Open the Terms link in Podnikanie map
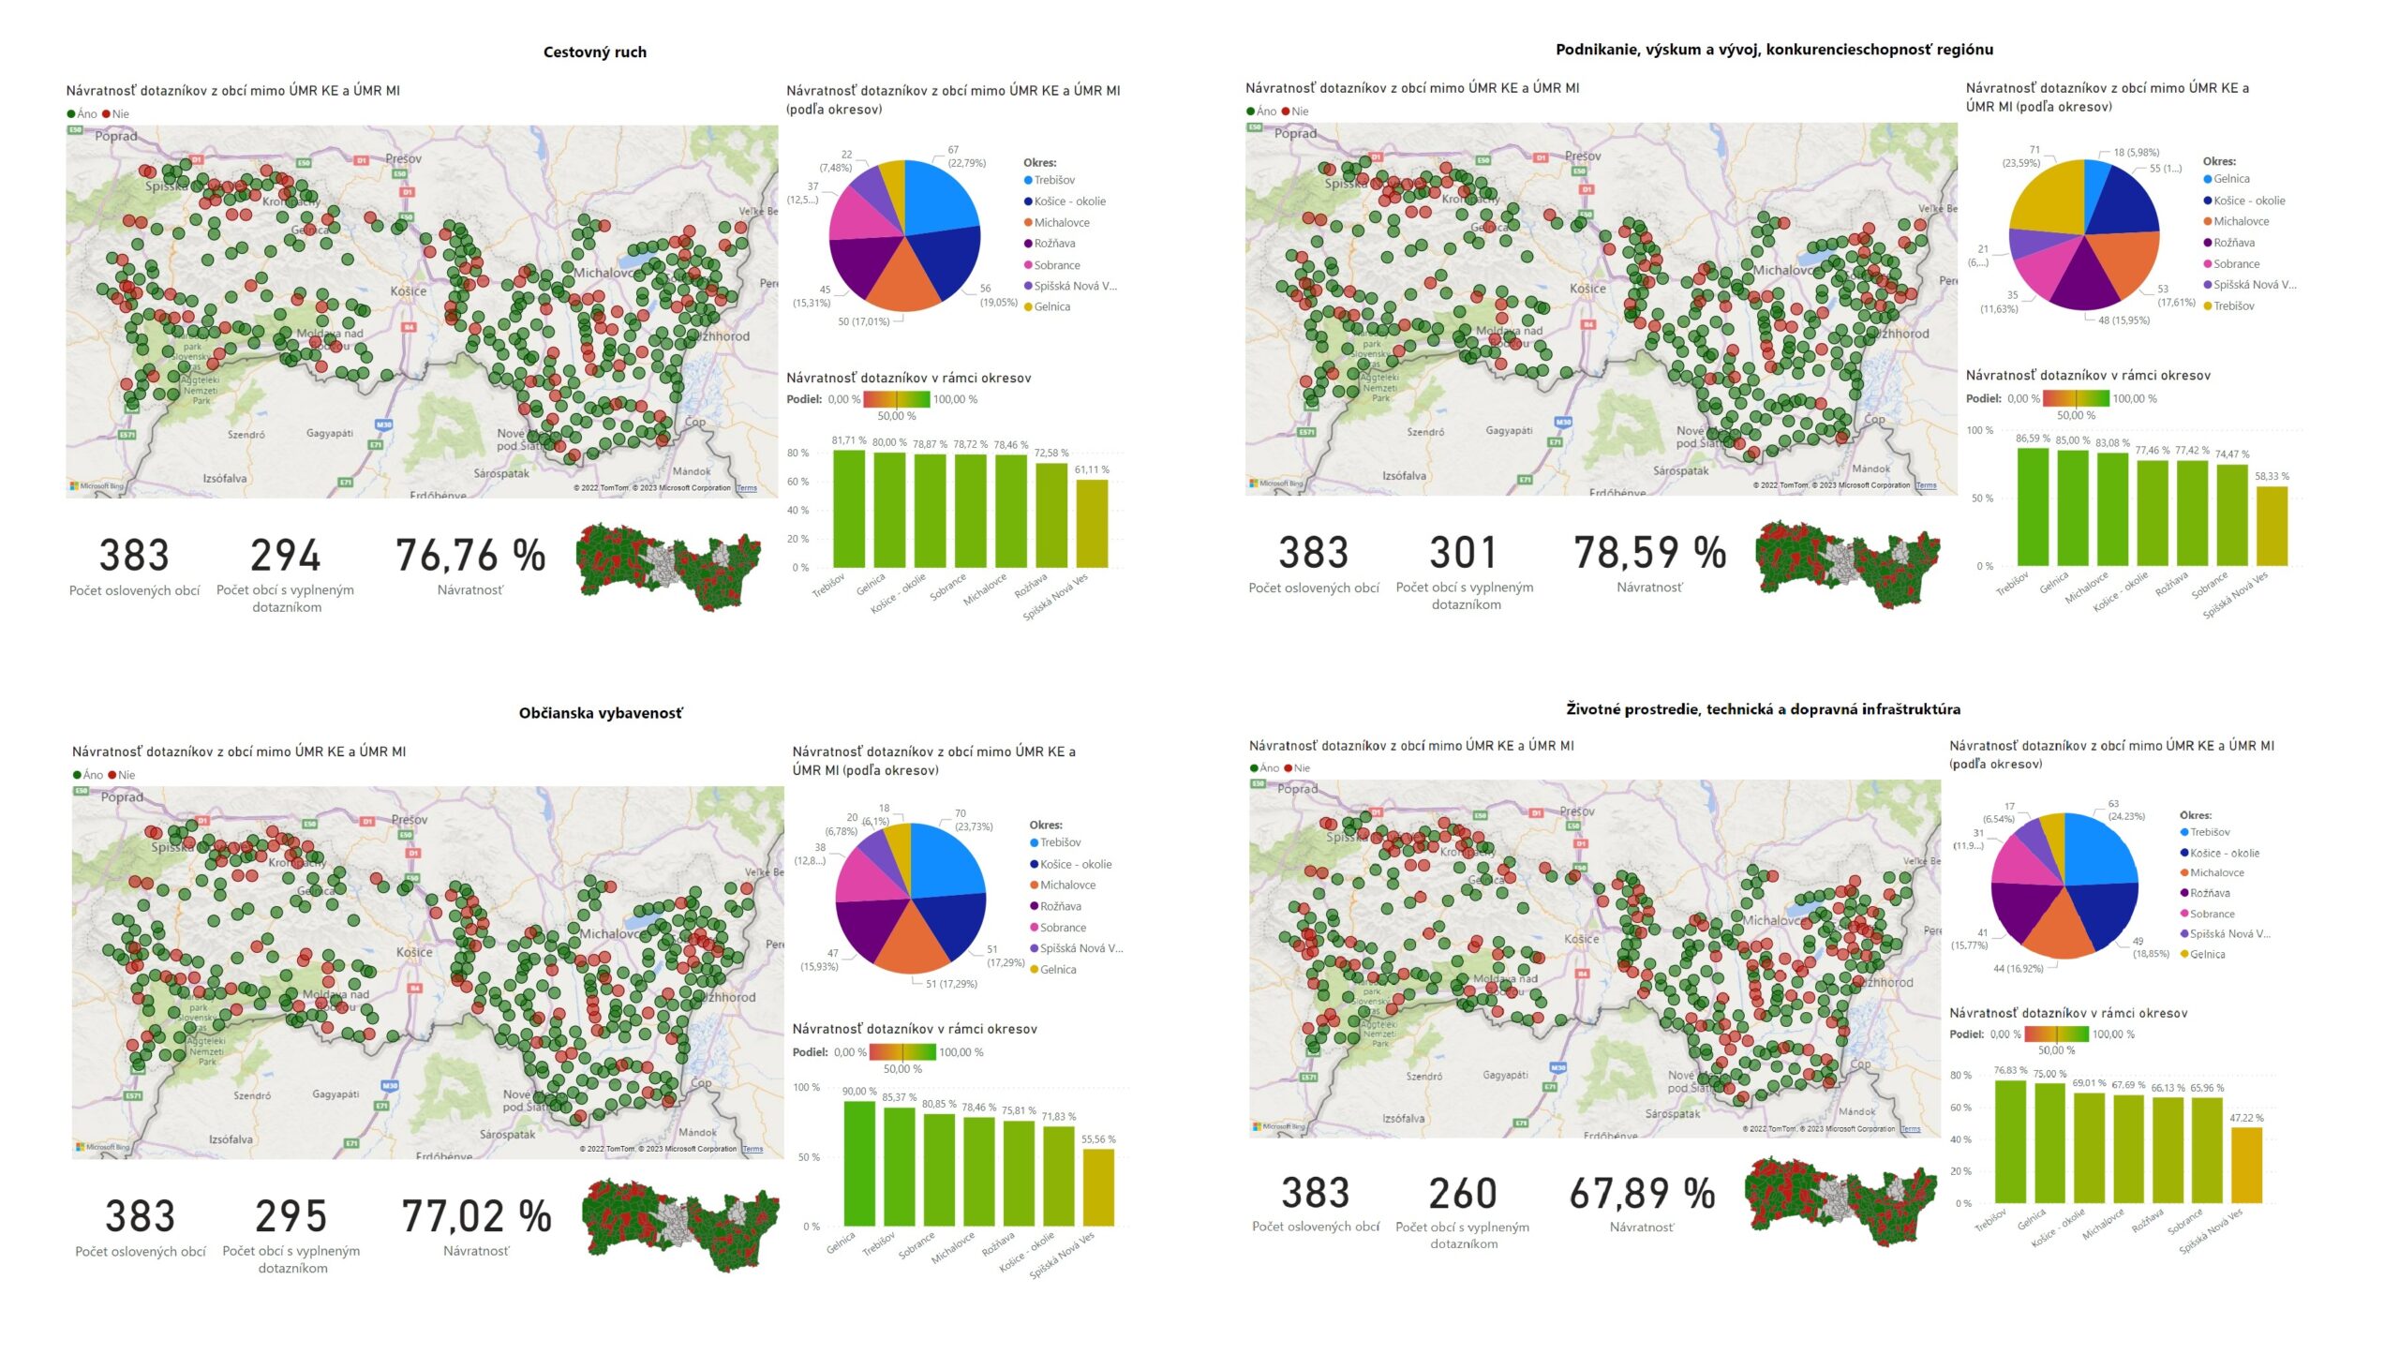Image resolution: width=2399 pixels, height=1354 pixels. (1926, 485)
